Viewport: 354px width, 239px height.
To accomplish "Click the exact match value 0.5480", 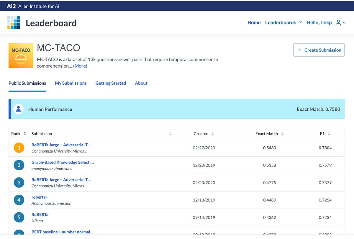I will click(270, 148).
